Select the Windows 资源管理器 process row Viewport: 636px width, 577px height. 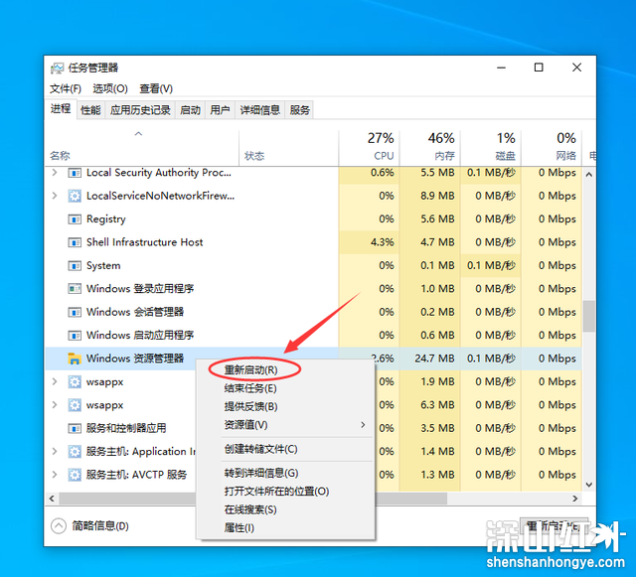pyautogui.click(x=313, y=359)
